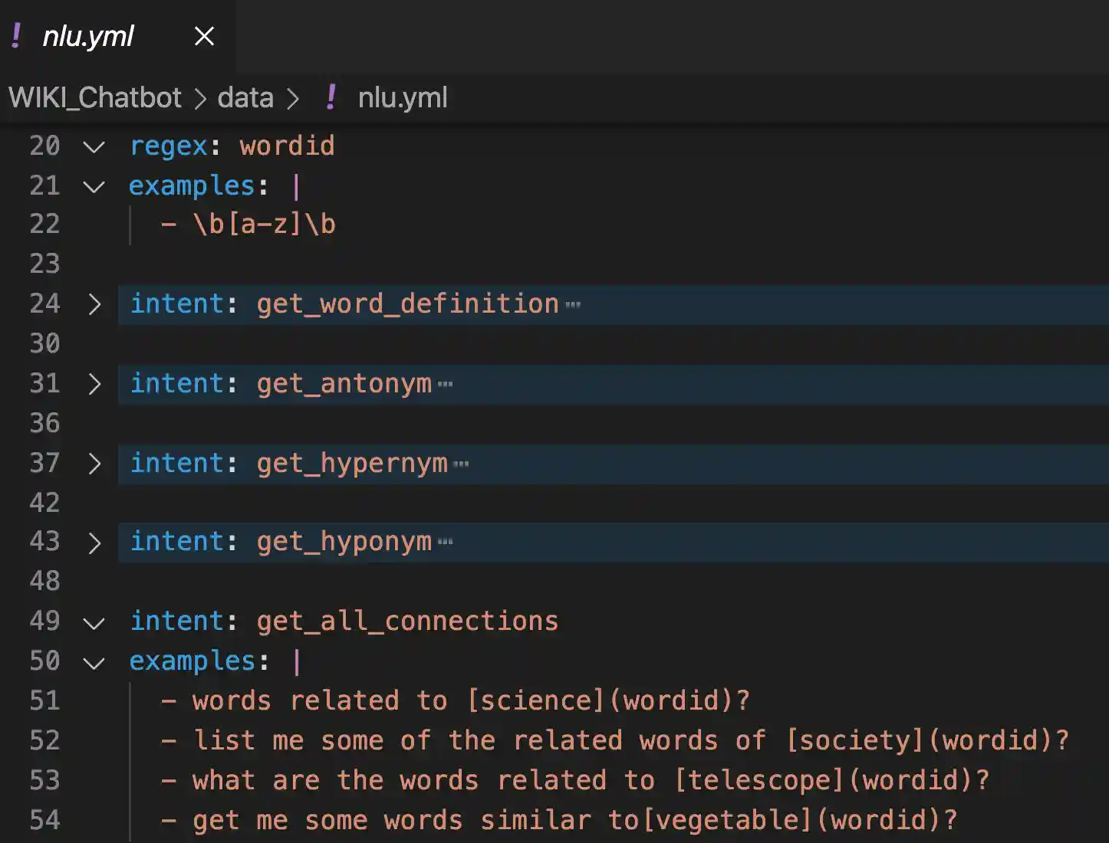Click the ellipsis after get_antonym
Image resolution: width=1109 pixels, height=843 pixels.
[x=445, y=385]
